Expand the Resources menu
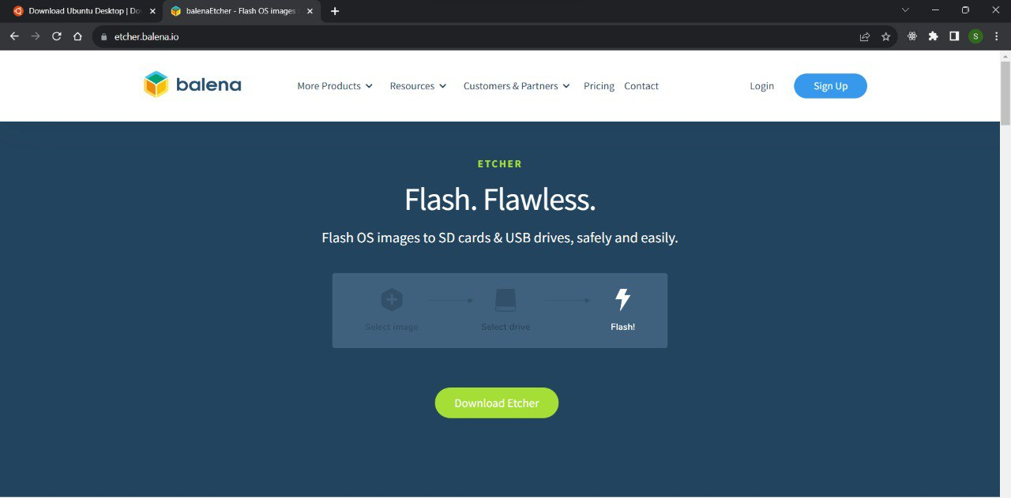The height and width of the screenshot is (498, 1011). click(x=418, y=86)
